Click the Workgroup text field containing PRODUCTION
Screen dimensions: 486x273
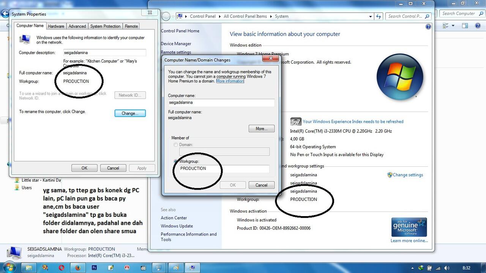[224, 169]
